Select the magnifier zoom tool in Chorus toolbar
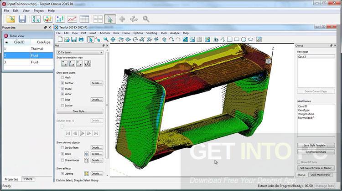 click(146, 19)
